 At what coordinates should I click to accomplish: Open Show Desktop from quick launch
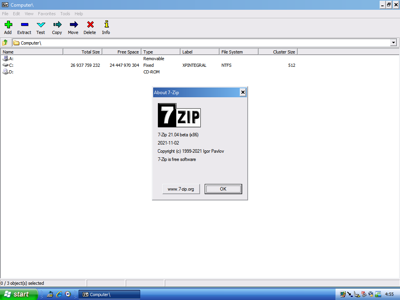[50, 294]
